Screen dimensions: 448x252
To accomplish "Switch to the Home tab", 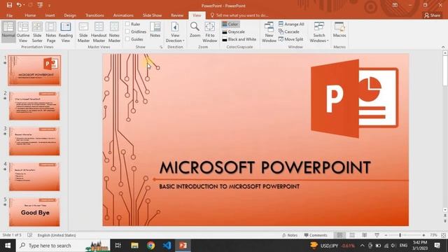I will click(30, 15).
